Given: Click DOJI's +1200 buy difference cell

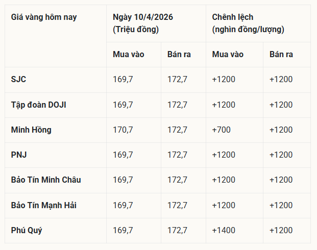Looking at the screenshot, I should 224,105.
